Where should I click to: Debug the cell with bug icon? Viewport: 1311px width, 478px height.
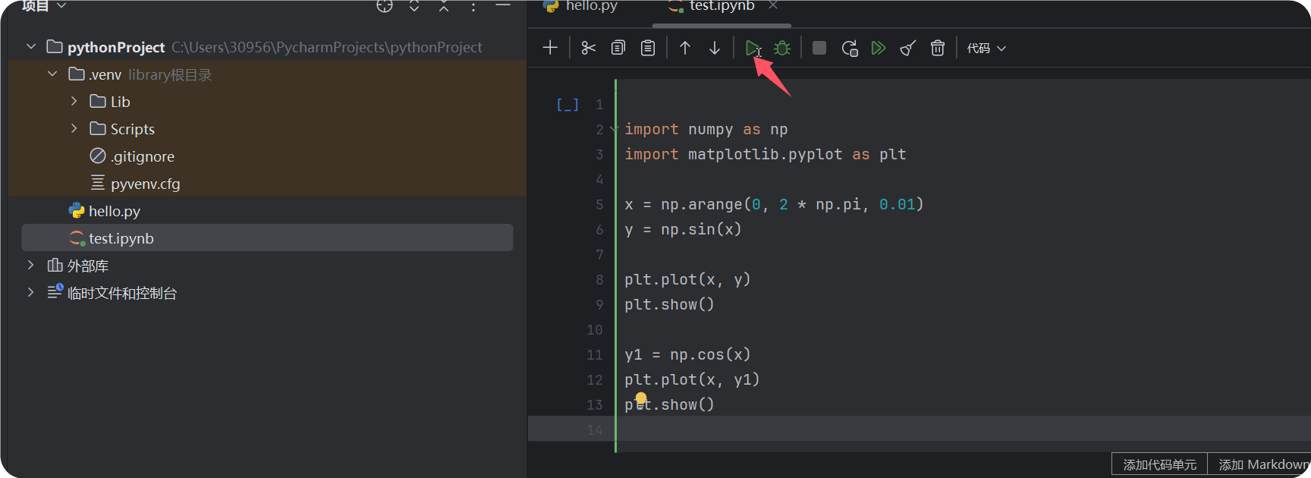(x=782, y=48)
